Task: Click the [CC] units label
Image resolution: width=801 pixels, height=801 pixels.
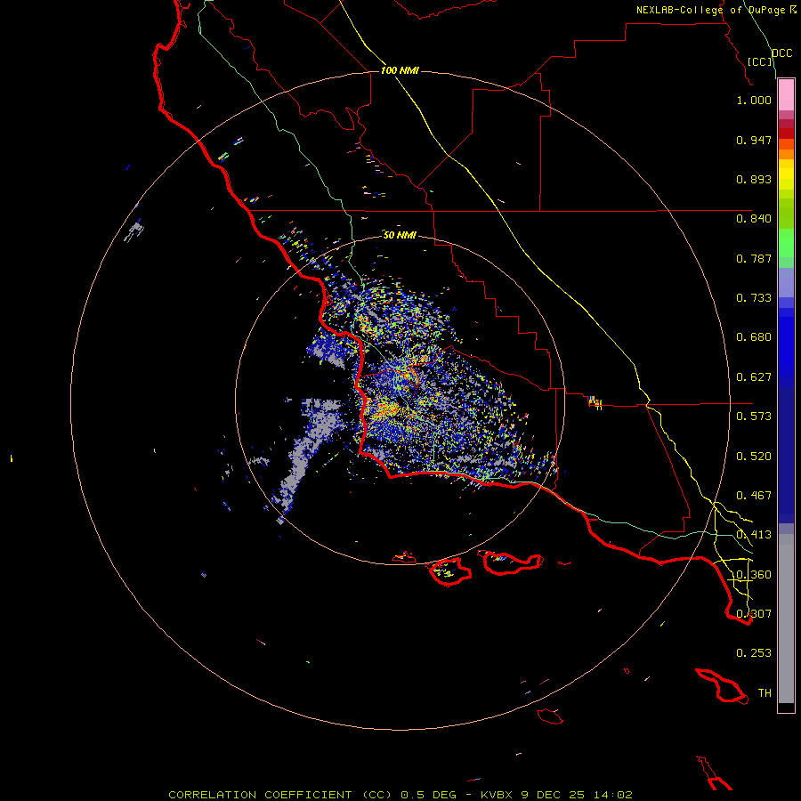Action: (760, 61)
